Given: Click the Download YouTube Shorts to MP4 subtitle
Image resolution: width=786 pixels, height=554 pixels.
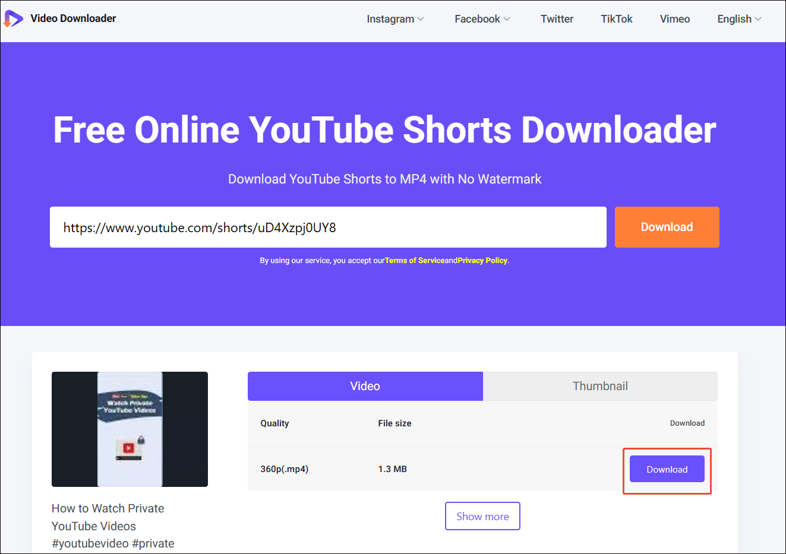Looking at the screenshot, I should 384,179.
